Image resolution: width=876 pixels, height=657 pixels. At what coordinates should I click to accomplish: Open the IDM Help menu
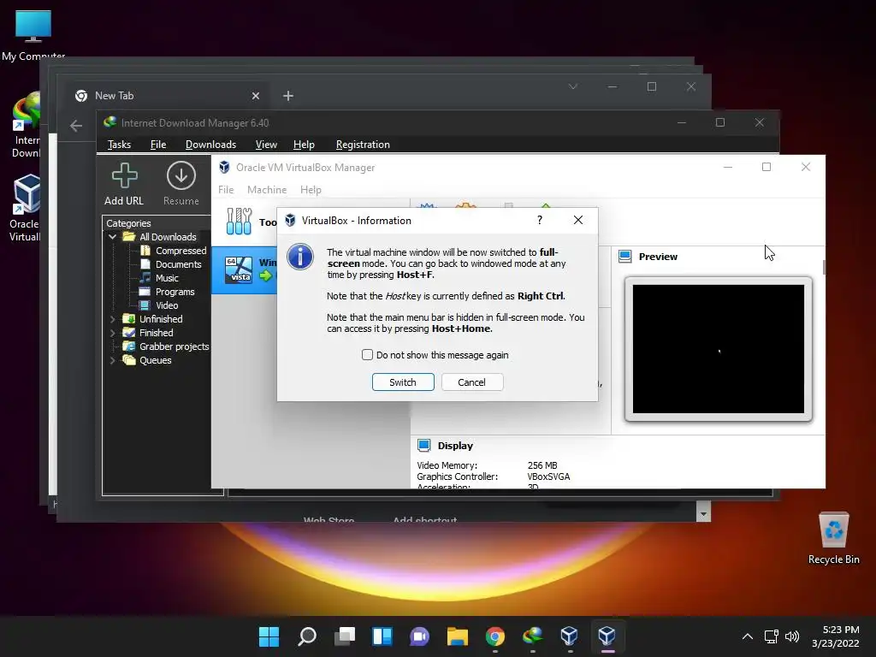[x=304, y=144]
